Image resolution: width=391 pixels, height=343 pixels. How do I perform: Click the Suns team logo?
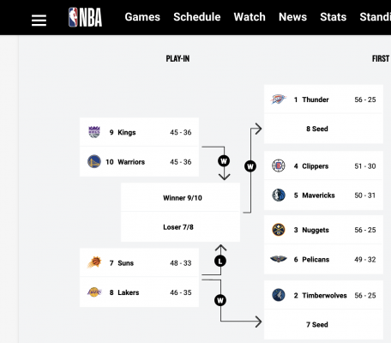click(94, 262)
